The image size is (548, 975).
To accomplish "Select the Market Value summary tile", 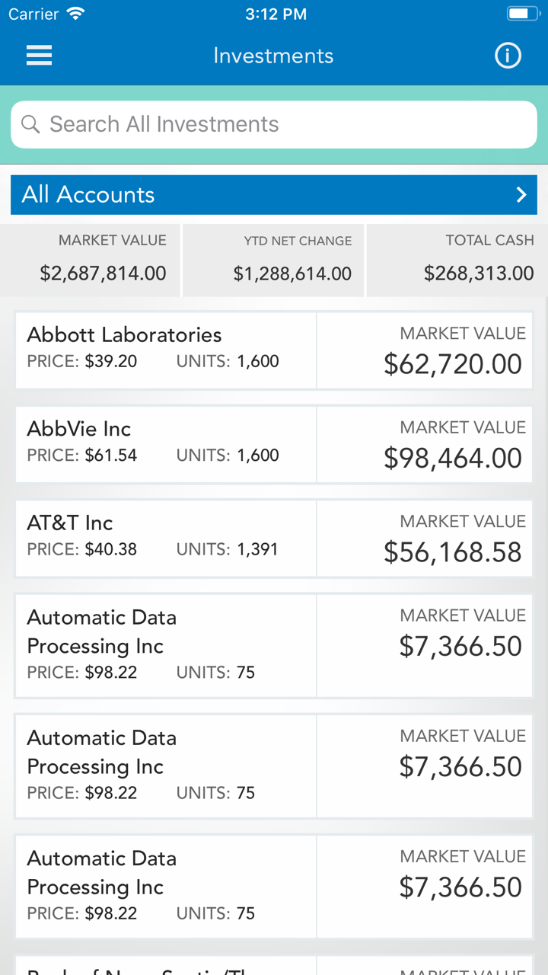I will 91,259.
